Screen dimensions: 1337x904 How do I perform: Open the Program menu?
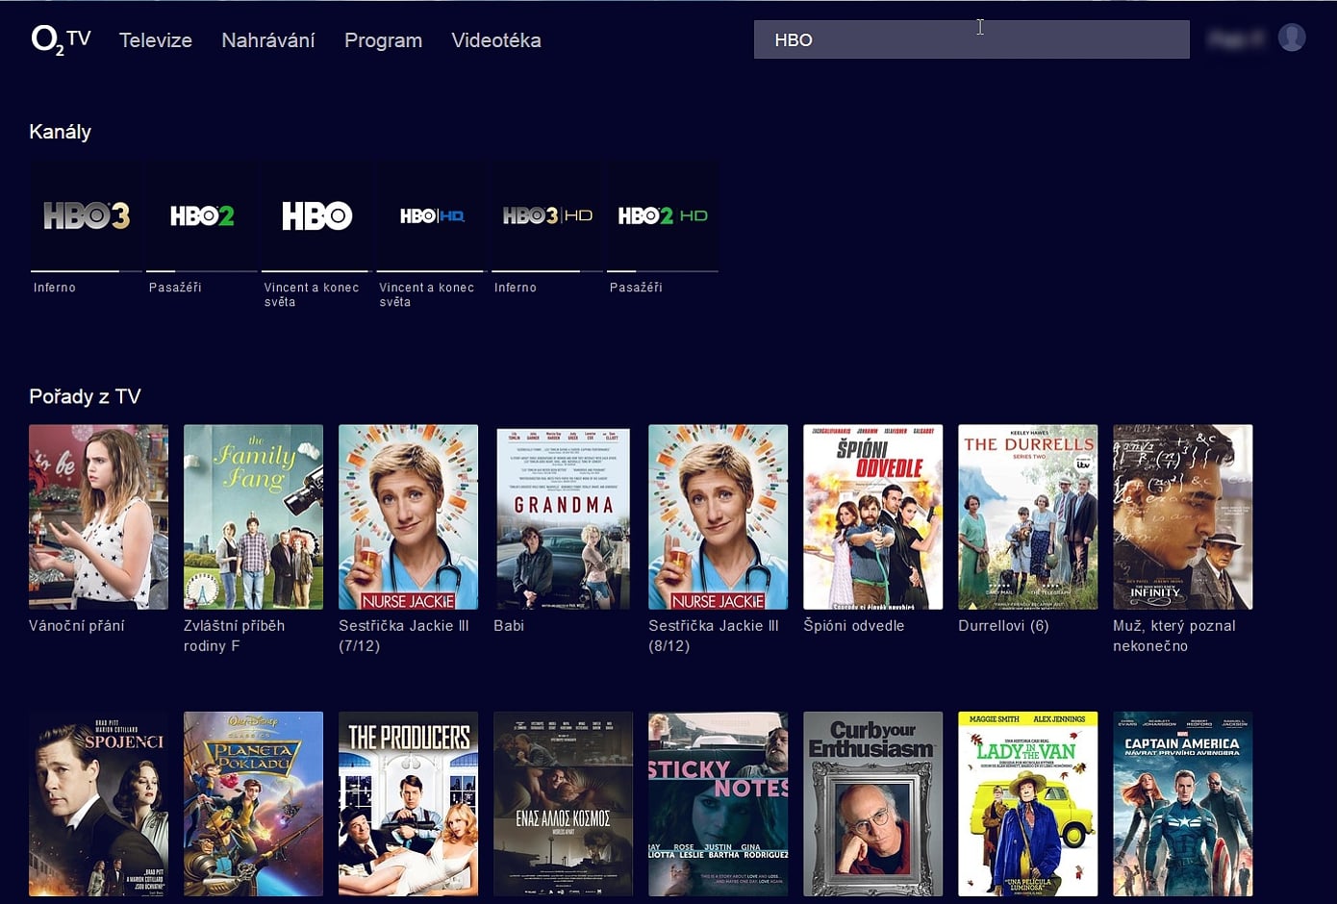[x=383, y=40]
